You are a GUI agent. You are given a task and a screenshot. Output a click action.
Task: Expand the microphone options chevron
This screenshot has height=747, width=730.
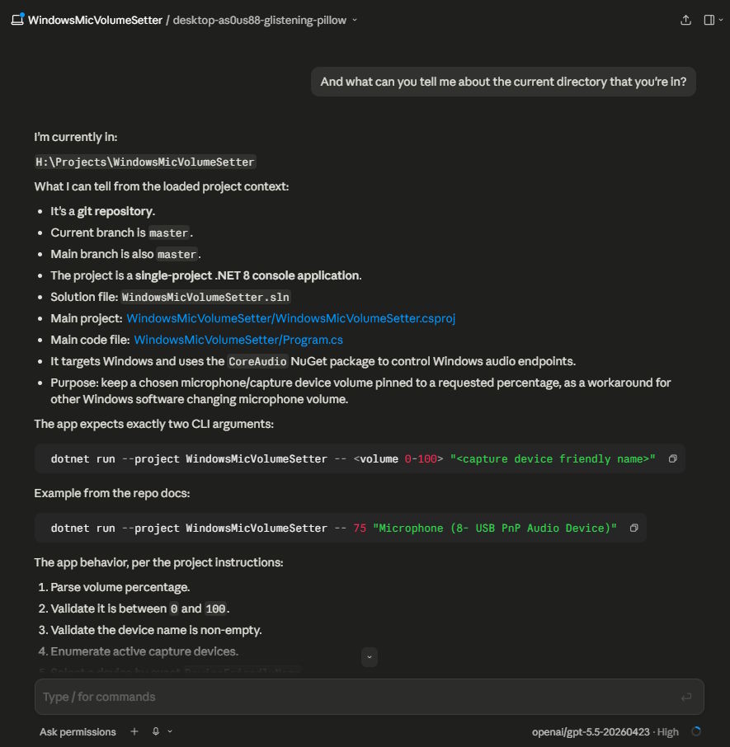(x=170, y=731)
